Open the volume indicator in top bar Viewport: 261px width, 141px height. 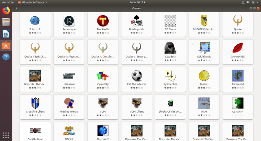point(248,2)
